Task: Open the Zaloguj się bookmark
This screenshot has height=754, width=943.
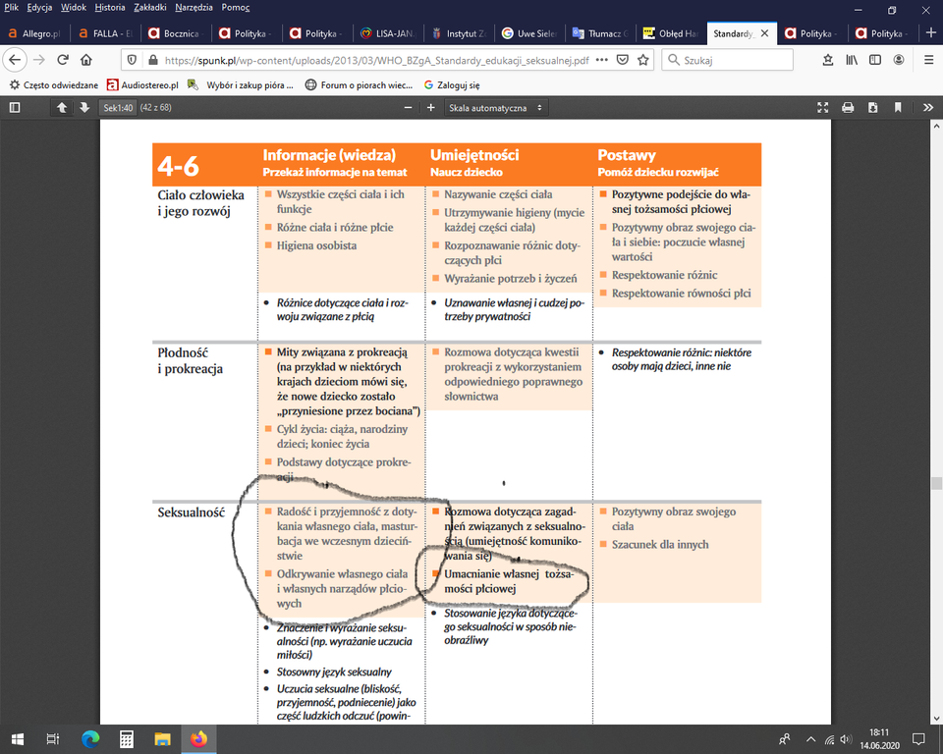Action: [452, 84]
